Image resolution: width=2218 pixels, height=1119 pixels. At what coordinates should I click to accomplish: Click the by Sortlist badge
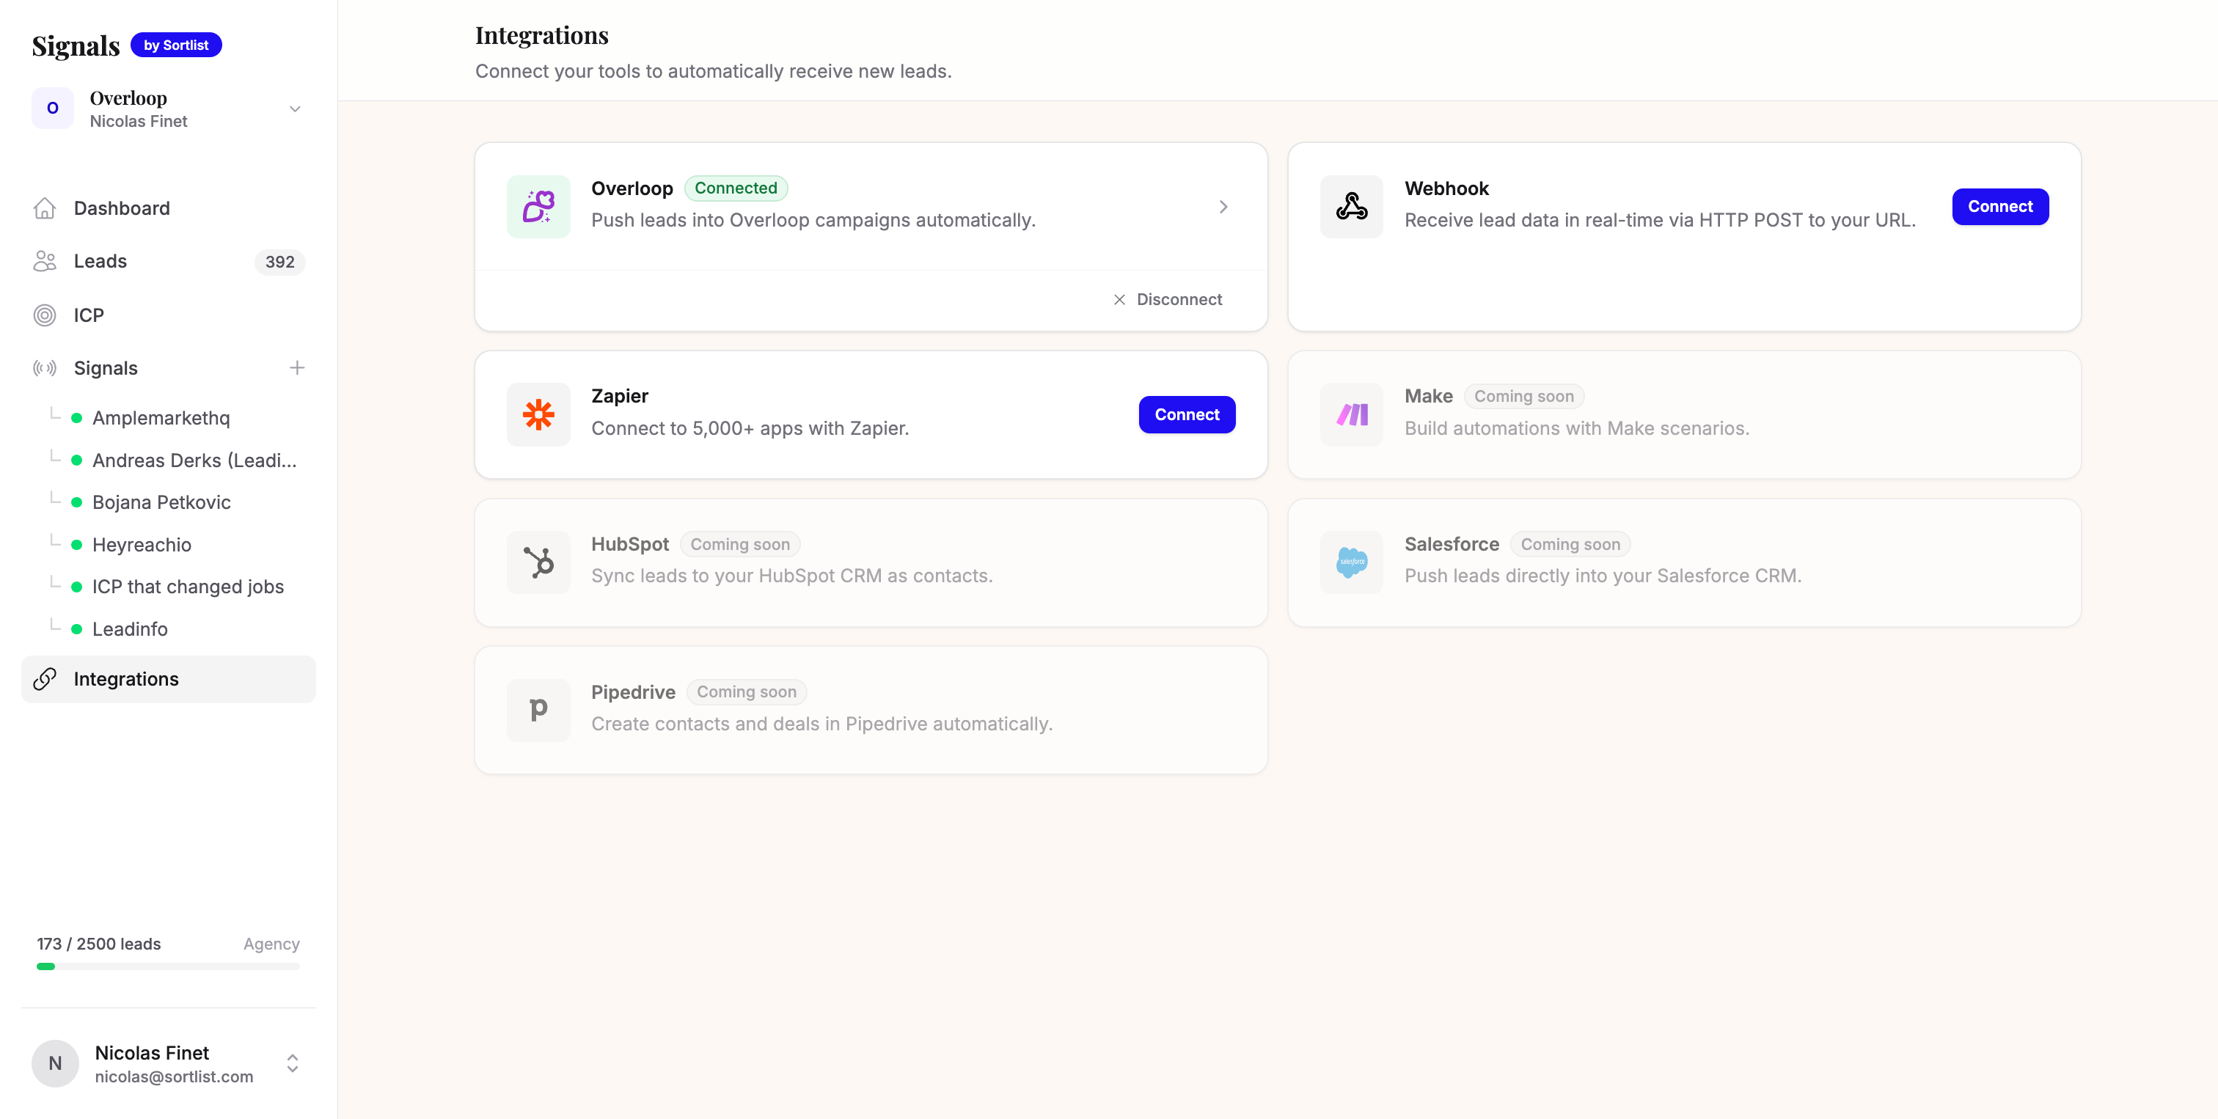(x=175, y=45)
